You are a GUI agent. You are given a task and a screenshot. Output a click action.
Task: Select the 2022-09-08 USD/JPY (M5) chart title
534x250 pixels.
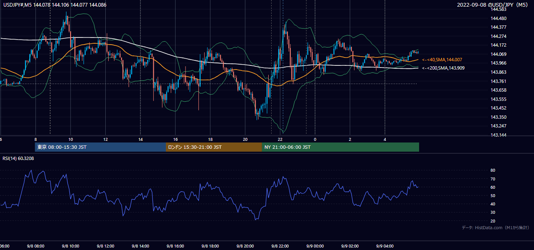[493, 5]
